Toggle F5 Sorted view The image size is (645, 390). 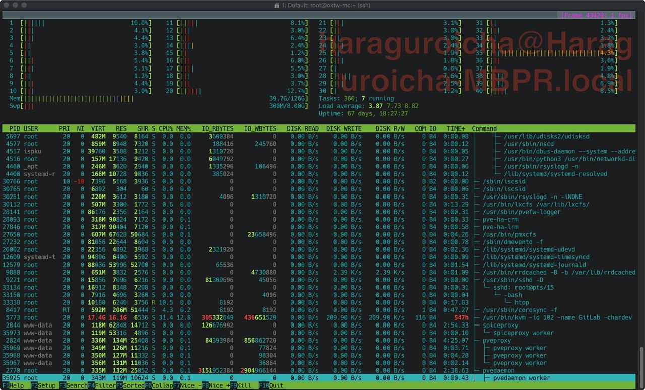click(131, 386)
